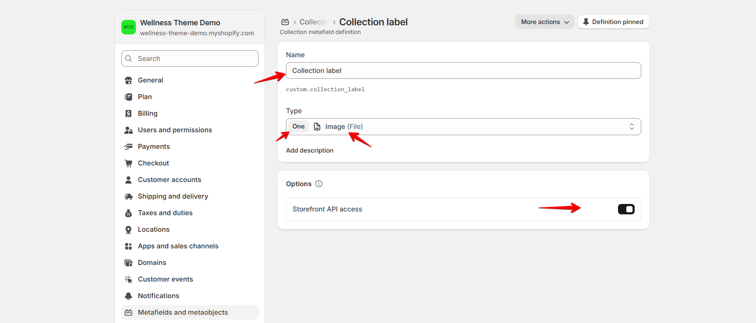756x323 pixels.
Task: Click the metafields breadcrumb home icon
Action: (x=285, y=22)
